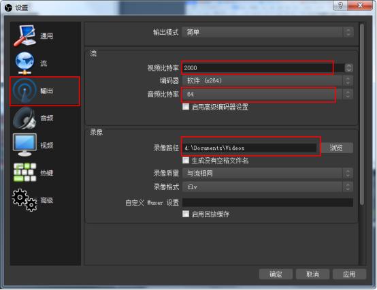Open the 视频 (Video) monitor icon
377x290 pixels.
24,145
